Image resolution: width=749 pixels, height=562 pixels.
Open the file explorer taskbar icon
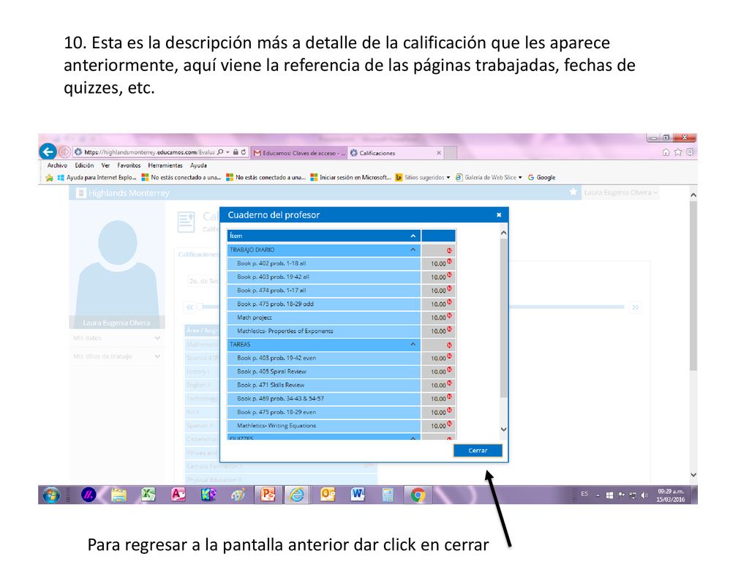pos(118,495)
